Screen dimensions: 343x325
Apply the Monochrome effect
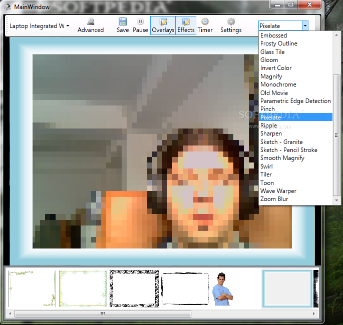pos(295,84)
